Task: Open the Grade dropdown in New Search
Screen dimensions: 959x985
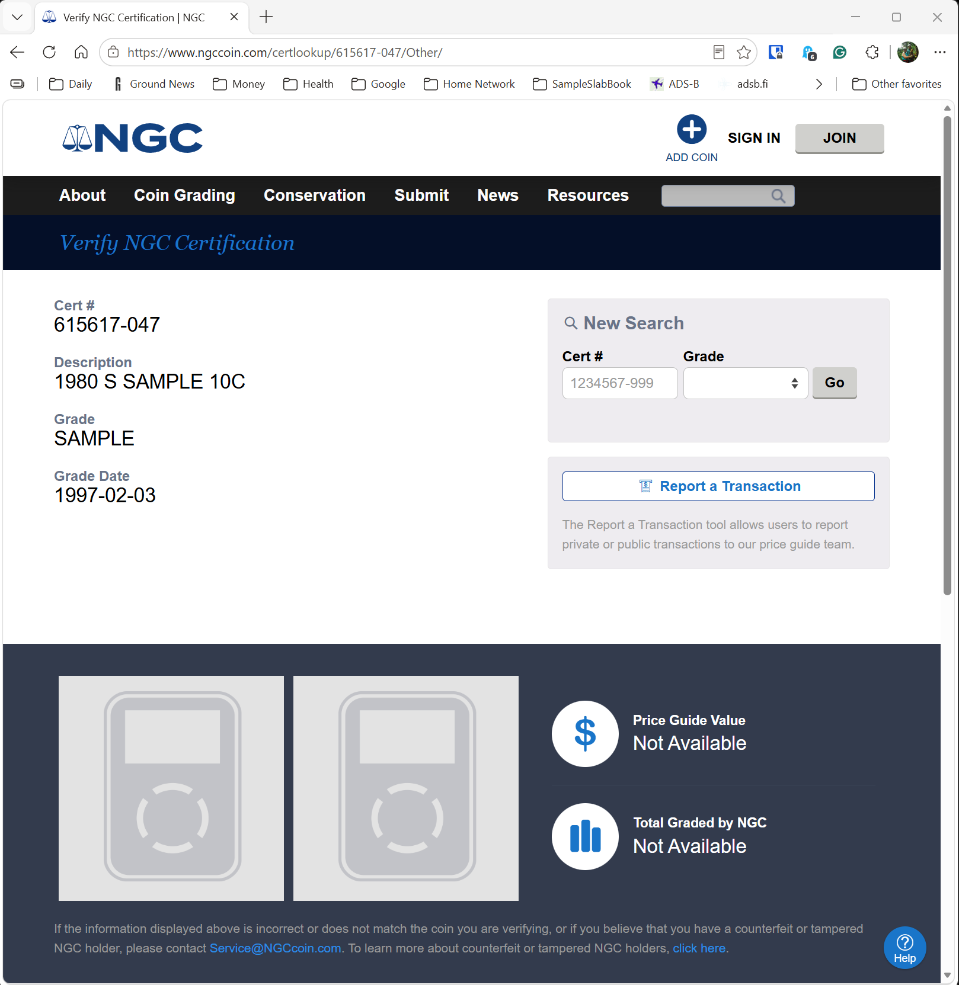Action: 746,383
